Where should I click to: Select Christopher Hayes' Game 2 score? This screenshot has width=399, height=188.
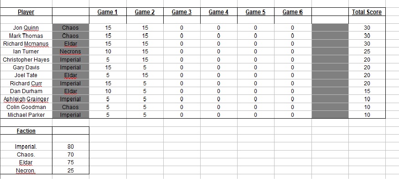[x=145, y=60]
